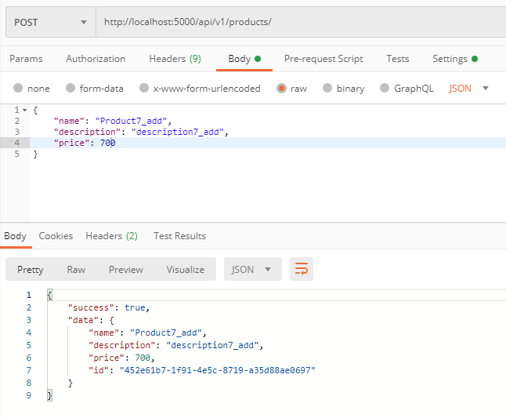Open the response JSON format dropdown
This screenshot has width=506, height=418.
(x=253, y=269)
